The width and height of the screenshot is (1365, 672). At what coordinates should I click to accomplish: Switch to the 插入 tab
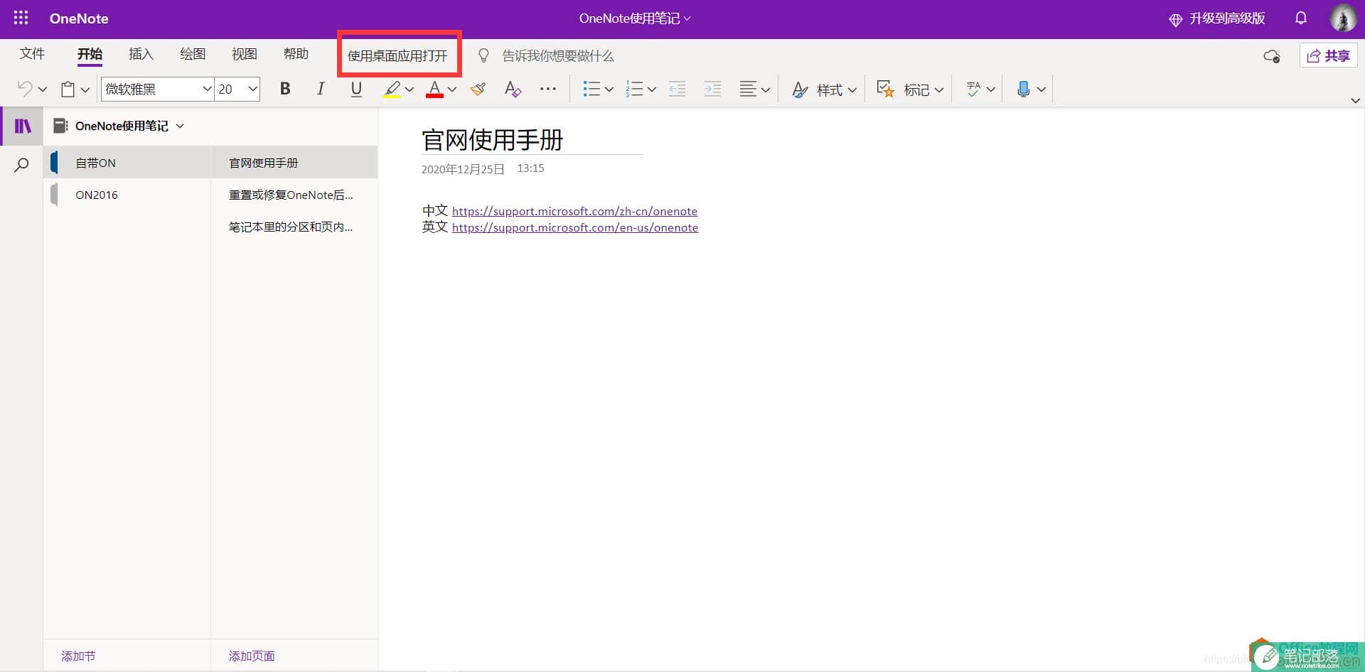point(141,54)
